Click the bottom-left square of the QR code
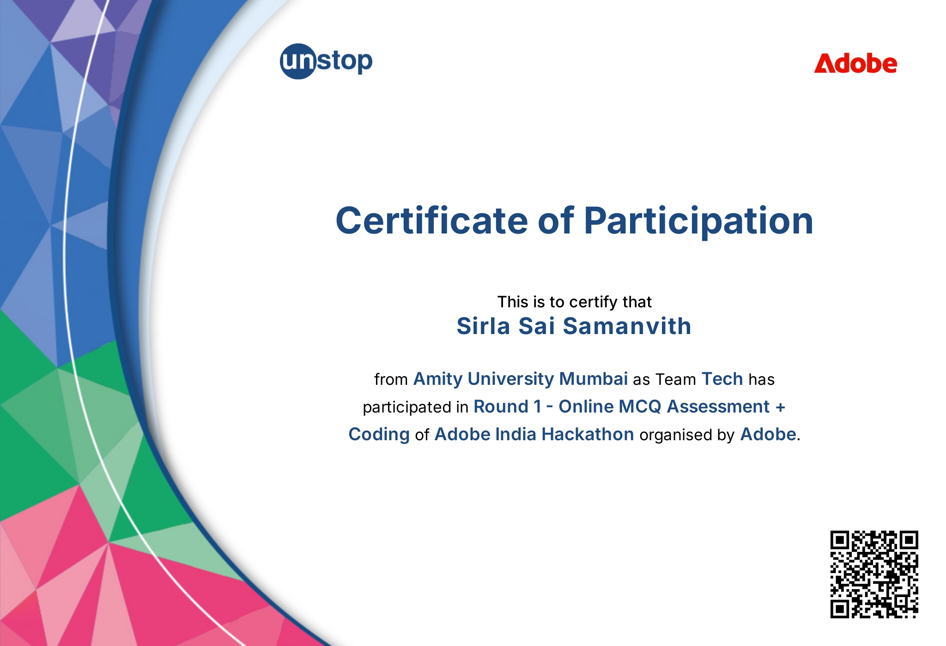946x646 pixels. (840, 608)
